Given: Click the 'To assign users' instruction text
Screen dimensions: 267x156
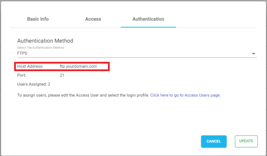Looking at the screenshot, I should [83, 95].
